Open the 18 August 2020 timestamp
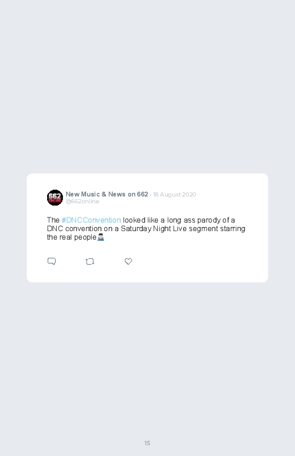Viewport: 295px width, 456px height. pyautogui.click(x=174, y=195)
